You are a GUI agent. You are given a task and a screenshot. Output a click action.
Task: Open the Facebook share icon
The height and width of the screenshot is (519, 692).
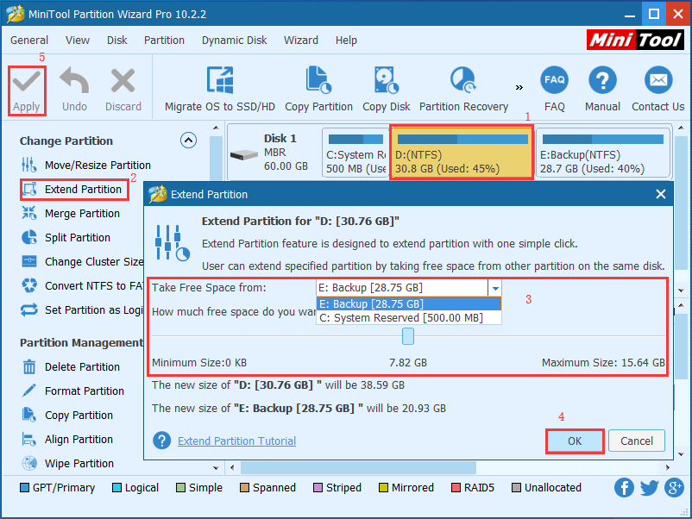click(x=624, y=488)
